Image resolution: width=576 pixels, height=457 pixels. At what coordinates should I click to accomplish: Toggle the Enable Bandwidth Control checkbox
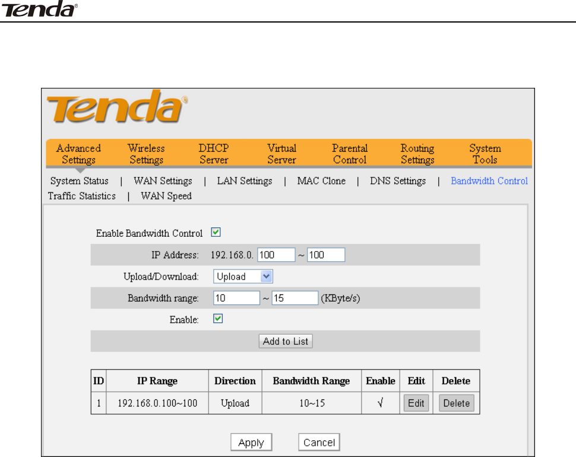coord(216,232)
